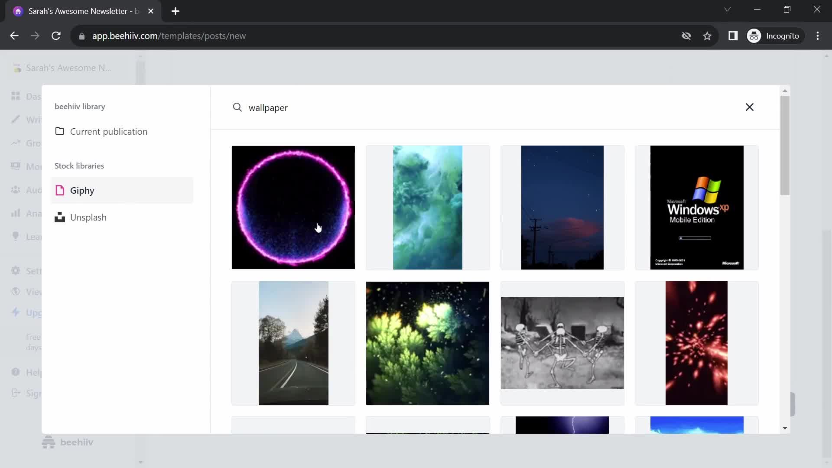Image resolution: width=832 pixels, height=468 pixels.
Task: Click the address bar URL
Action: click(x=169, y=36)
